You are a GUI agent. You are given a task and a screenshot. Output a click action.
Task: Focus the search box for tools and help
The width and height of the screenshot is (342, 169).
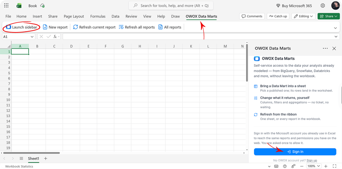(171, 6)
